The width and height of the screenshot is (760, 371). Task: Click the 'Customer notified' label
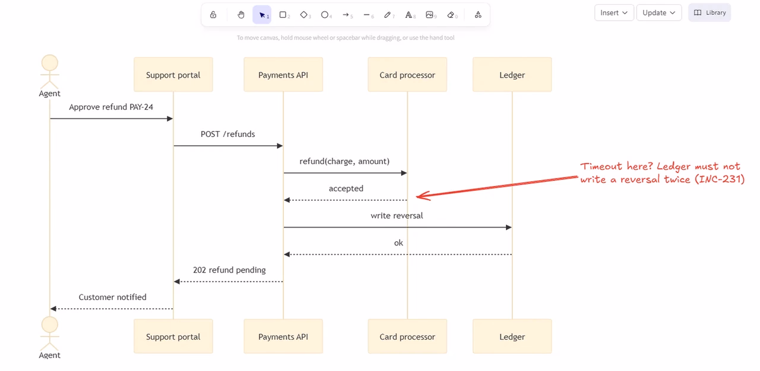pyautogui.click(x=113, y=298)
